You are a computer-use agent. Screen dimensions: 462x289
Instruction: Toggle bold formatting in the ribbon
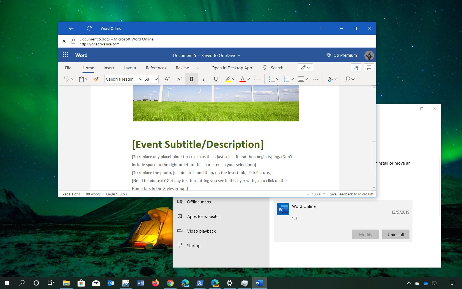[x=191, y=79]
